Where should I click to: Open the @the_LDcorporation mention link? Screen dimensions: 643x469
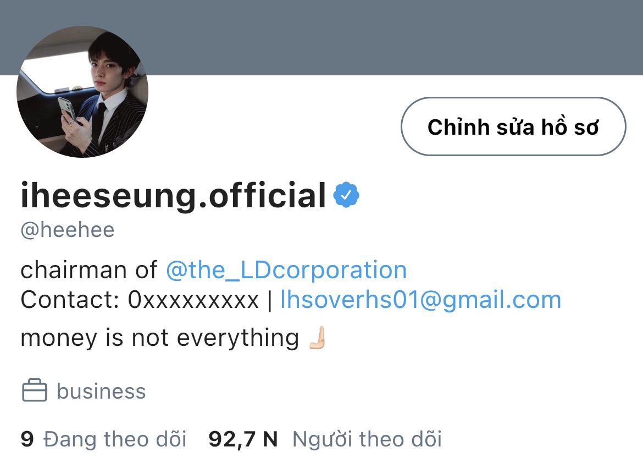pyautogui.click(x=286, y=270)
